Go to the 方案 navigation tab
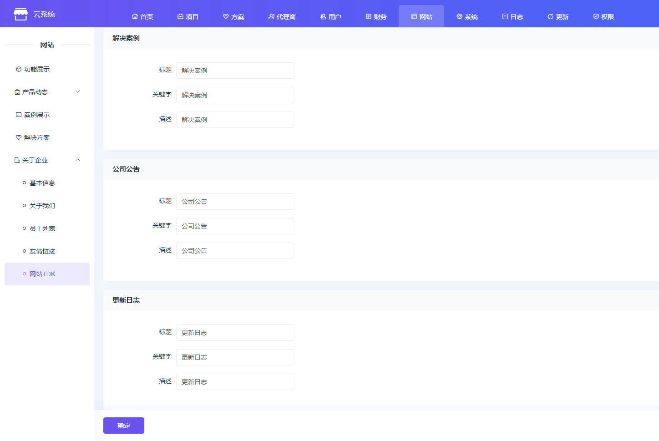The width and height of the screenshot is (659, 441). coord(233,16)
